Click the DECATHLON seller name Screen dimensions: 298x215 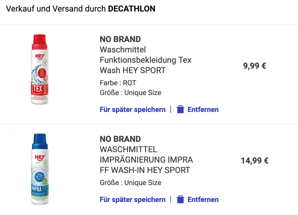(x=131, y=9)
